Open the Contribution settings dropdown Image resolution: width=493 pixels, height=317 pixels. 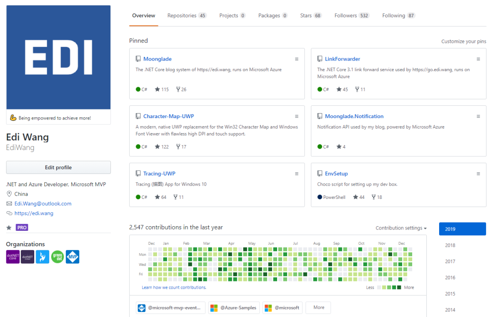click(x=401, y=228)
